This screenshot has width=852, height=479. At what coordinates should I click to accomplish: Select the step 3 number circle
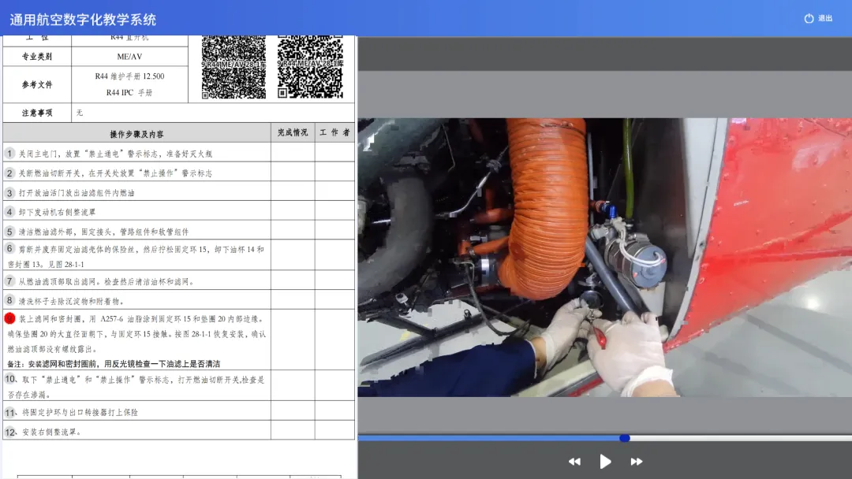(9, 192)
